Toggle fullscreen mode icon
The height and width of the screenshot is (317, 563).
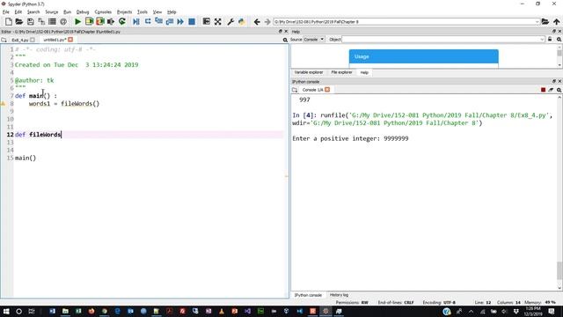(x=217, y=21)
